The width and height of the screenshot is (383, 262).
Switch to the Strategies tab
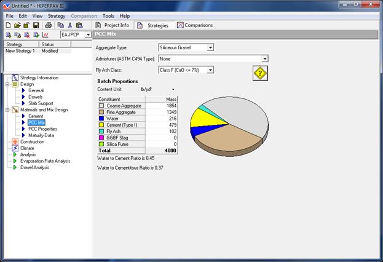pyautogui.click(x=153, y=25)
